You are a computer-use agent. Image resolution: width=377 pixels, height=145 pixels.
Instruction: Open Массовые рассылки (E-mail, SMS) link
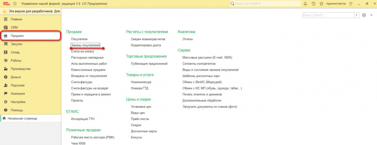207,57
